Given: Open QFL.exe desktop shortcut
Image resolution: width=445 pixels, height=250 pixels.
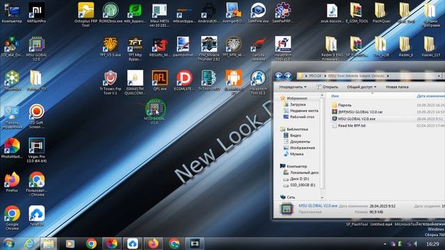Looking at the screenshot, I should click(160, 81).
